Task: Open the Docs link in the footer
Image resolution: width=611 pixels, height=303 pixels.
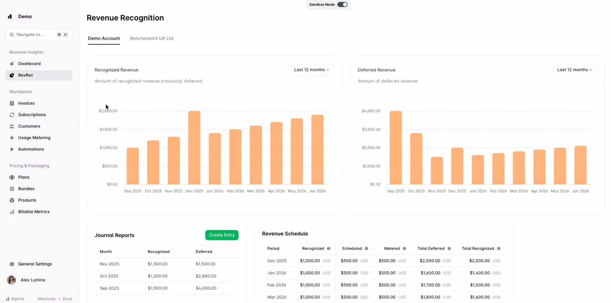Action: tap(67, 299)
